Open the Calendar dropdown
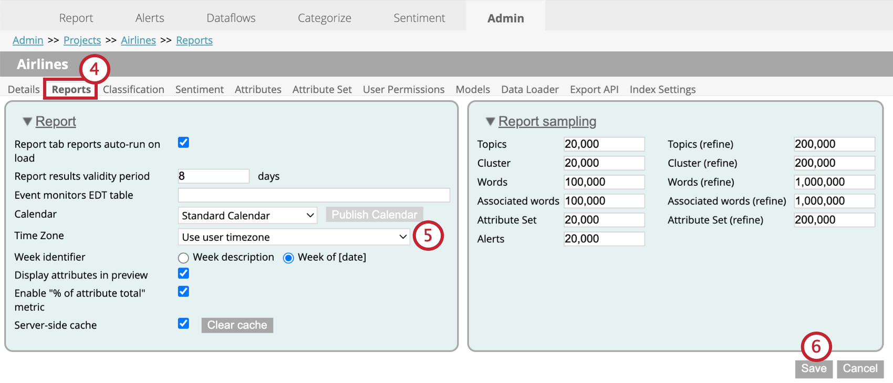This screenshot has width=893, height=383. coord(247,216)
